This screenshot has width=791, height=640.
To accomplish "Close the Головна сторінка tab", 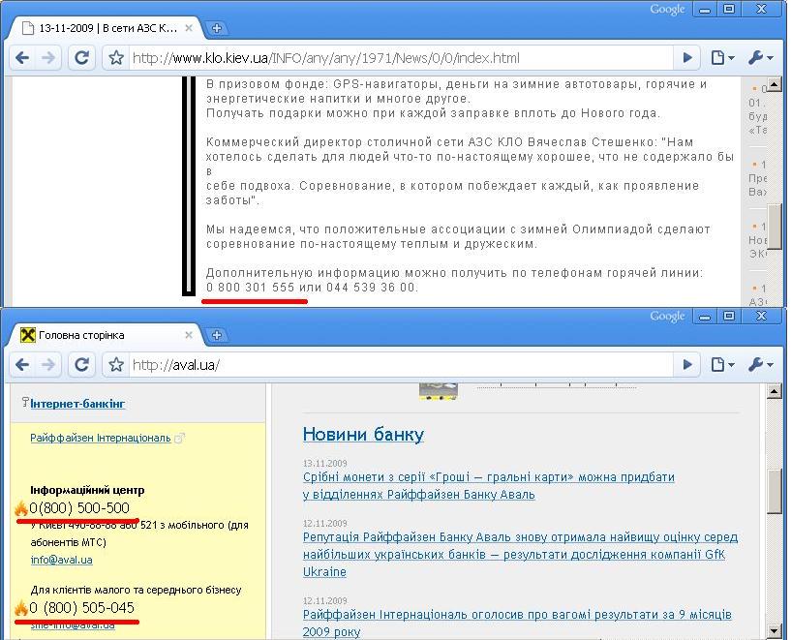I will tap(189, 335).
